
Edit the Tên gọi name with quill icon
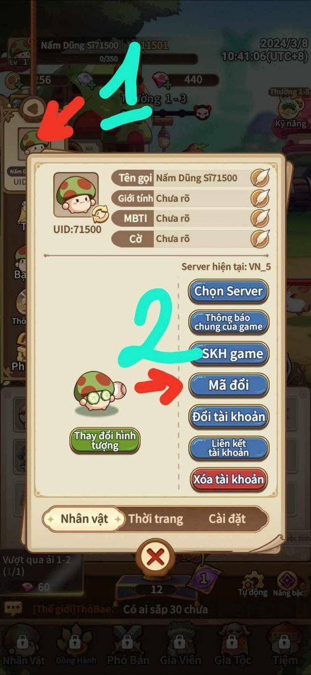click(260, 178)
